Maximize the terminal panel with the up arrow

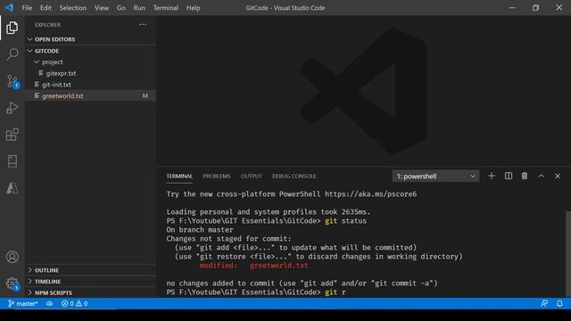pyautogui.click(x=542, y=177)
